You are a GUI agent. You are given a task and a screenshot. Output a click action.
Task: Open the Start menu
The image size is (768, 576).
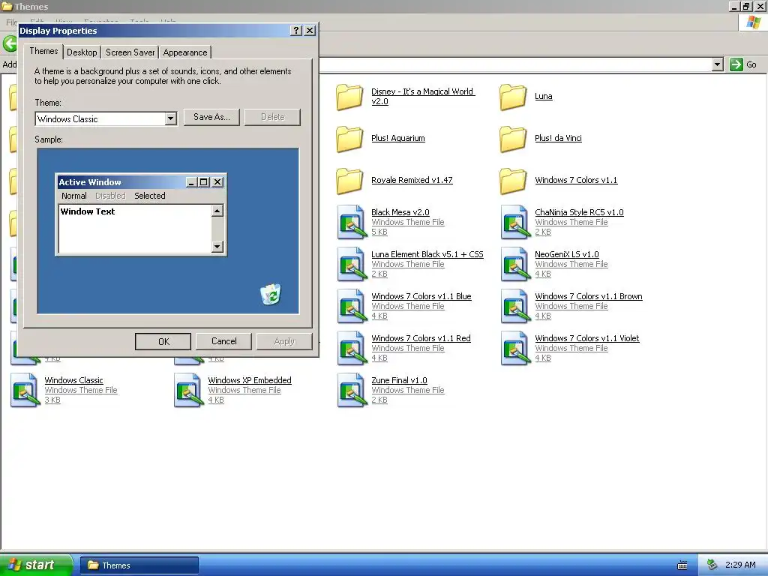[35, 565]
